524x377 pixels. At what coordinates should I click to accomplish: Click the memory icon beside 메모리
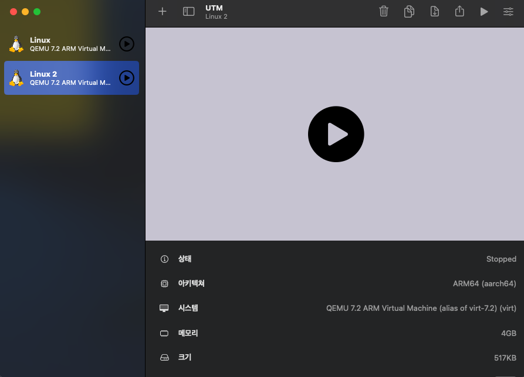click(x=164, y=333)
